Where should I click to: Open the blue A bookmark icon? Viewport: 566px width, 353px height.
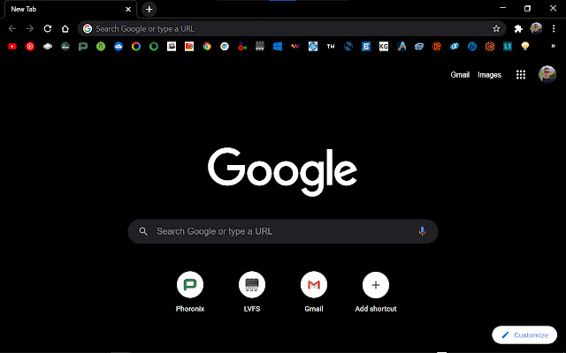click(402, 47)
